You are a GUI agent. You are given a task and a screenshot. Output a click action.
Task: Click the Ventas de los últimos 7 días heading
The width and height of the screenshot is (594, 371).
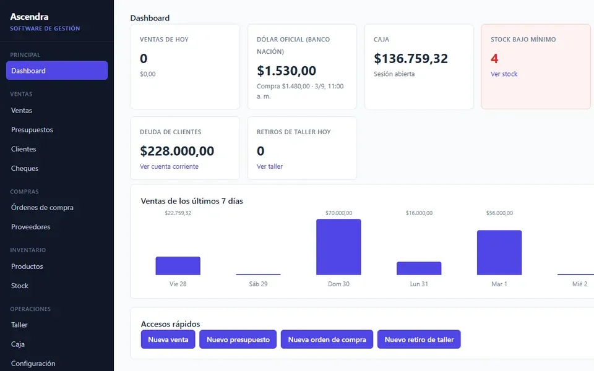(x=192, y=201)
